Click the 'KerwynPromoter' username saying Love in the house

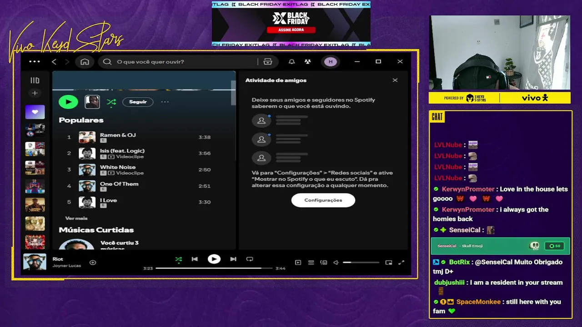click(x=468, y=189)
